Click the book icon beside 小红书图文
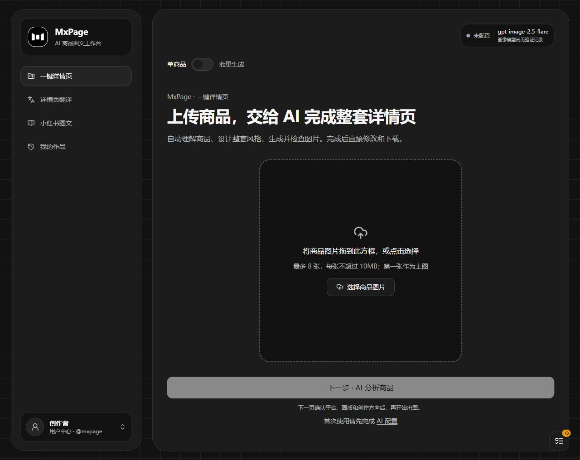 [x=31, y=123]
